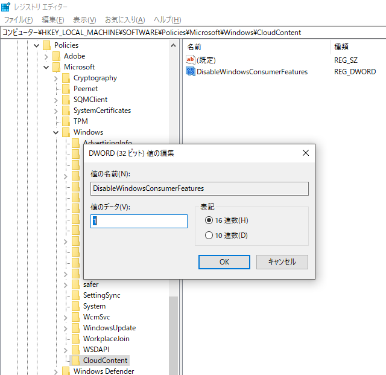Expand the Windows Defender tree node

(x=56, y=372)
